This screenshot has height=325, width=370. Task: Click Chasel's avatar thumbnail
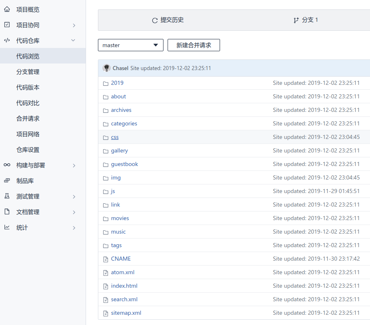(x=107, y=68)
